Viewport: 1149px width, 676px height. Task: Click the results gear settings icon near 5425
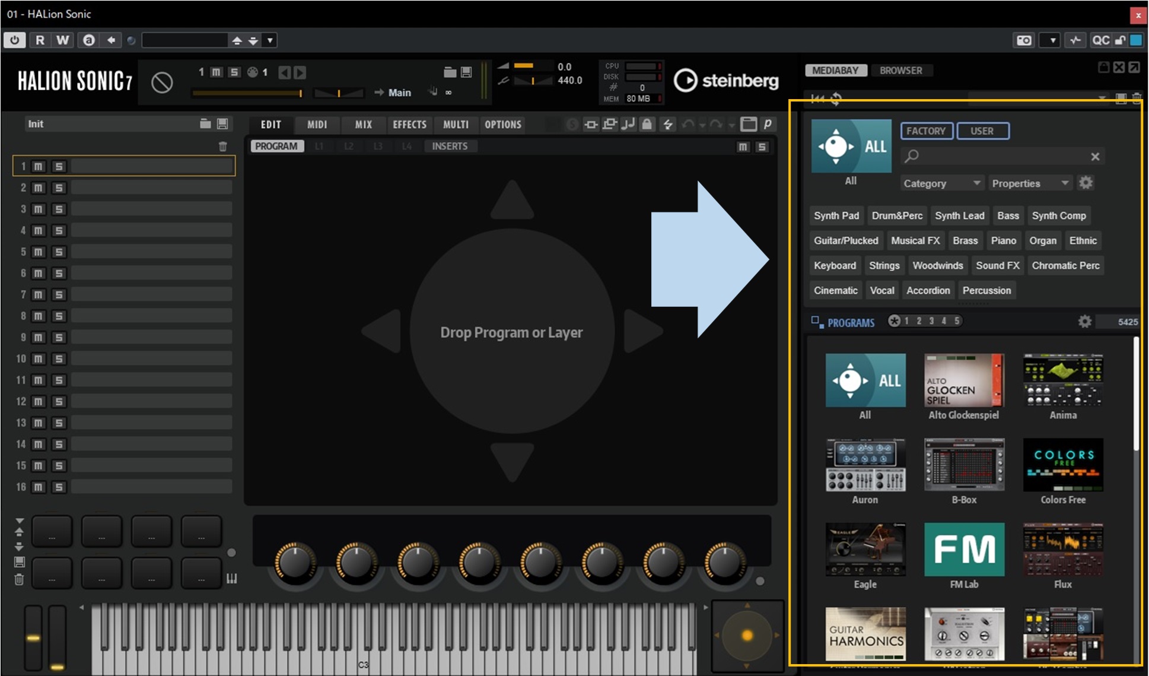point(1085,321)
